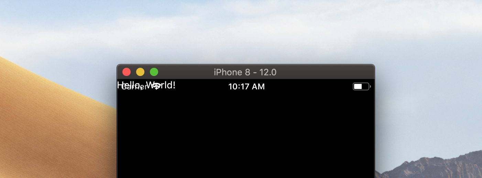Tap the battery tip at the right edge
Viewport: 482px width, 178px height.
[x=370, y=87]
